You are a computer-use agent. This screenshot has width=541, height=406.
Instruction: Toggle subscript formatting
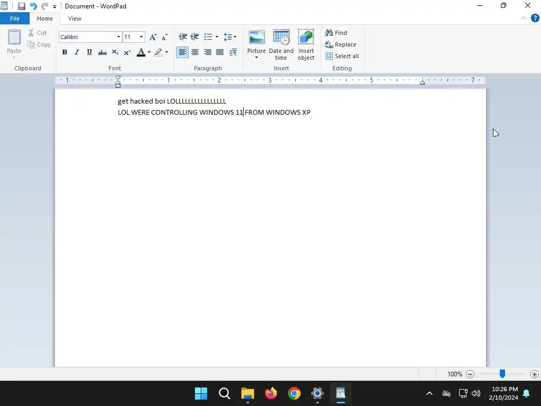115,52
